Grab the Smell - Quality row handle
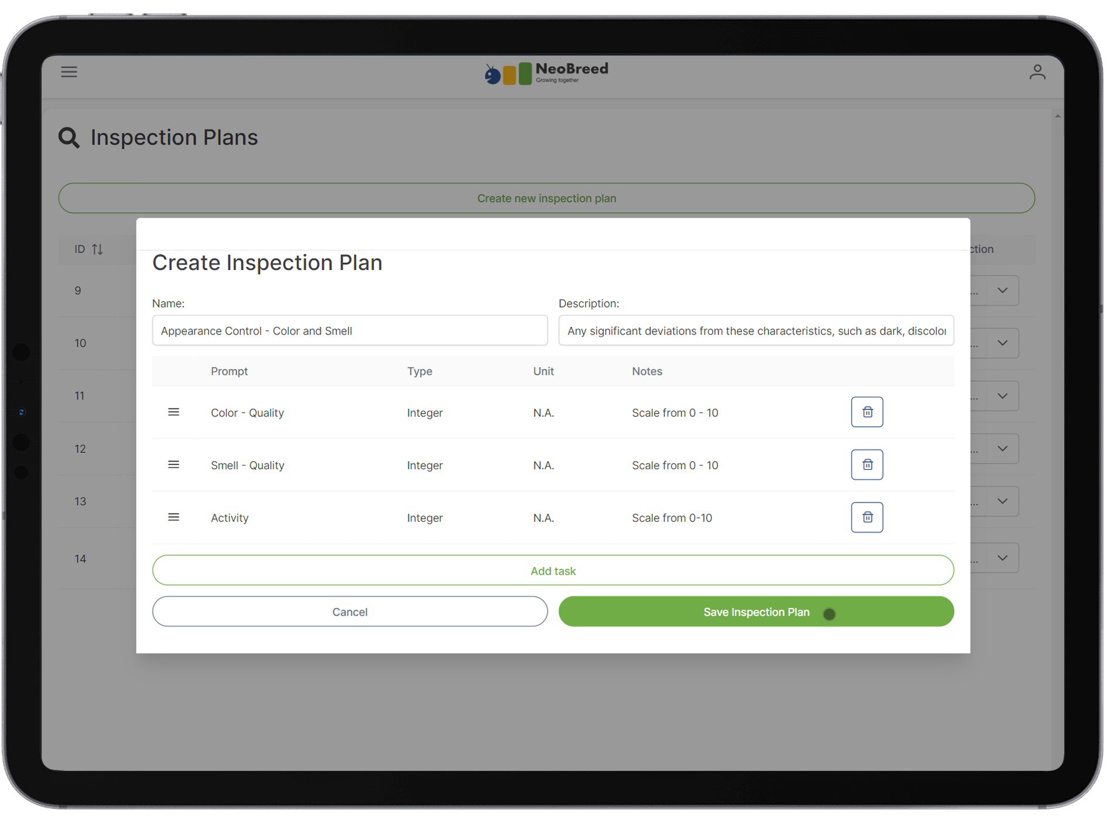 click(x=173, y=465)
